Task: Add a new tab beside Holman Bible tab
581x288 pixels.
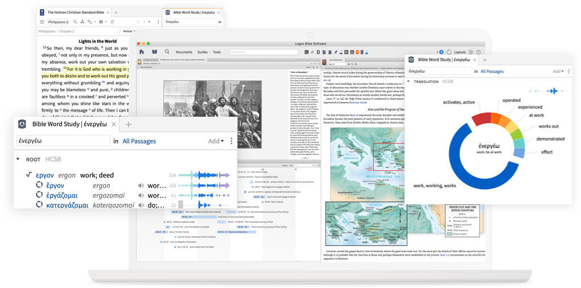Action: tap(116, 13)
